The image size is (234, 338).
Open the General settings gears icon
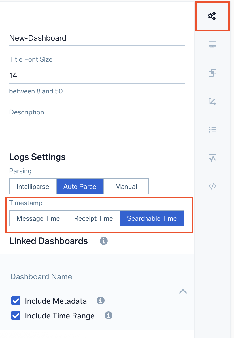[x=212, y=16]
